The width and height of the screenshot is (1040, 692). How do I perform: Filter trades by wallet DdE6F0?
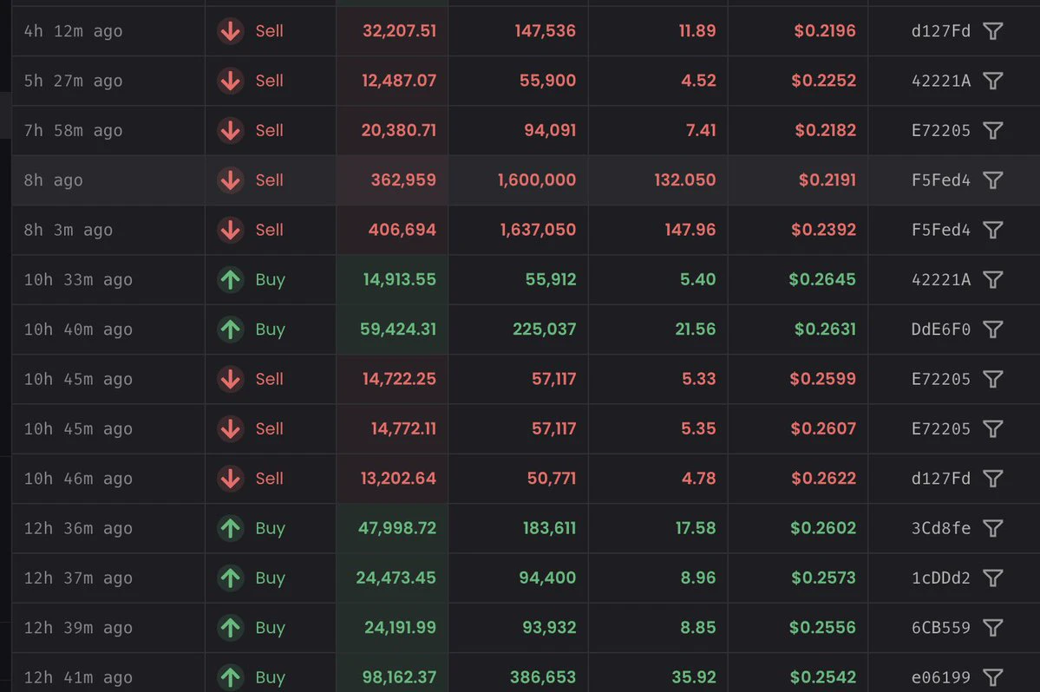(992, 330)
